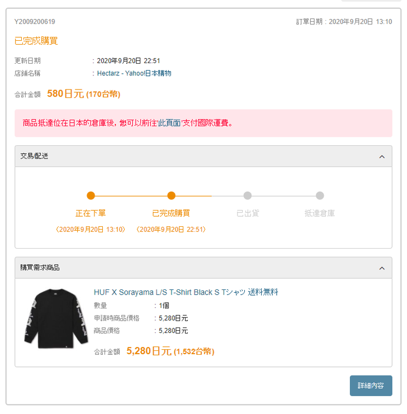This screenshot has height=414, width=407.
Task: Click the 已出貨 step label
Action: click(248, 213)
